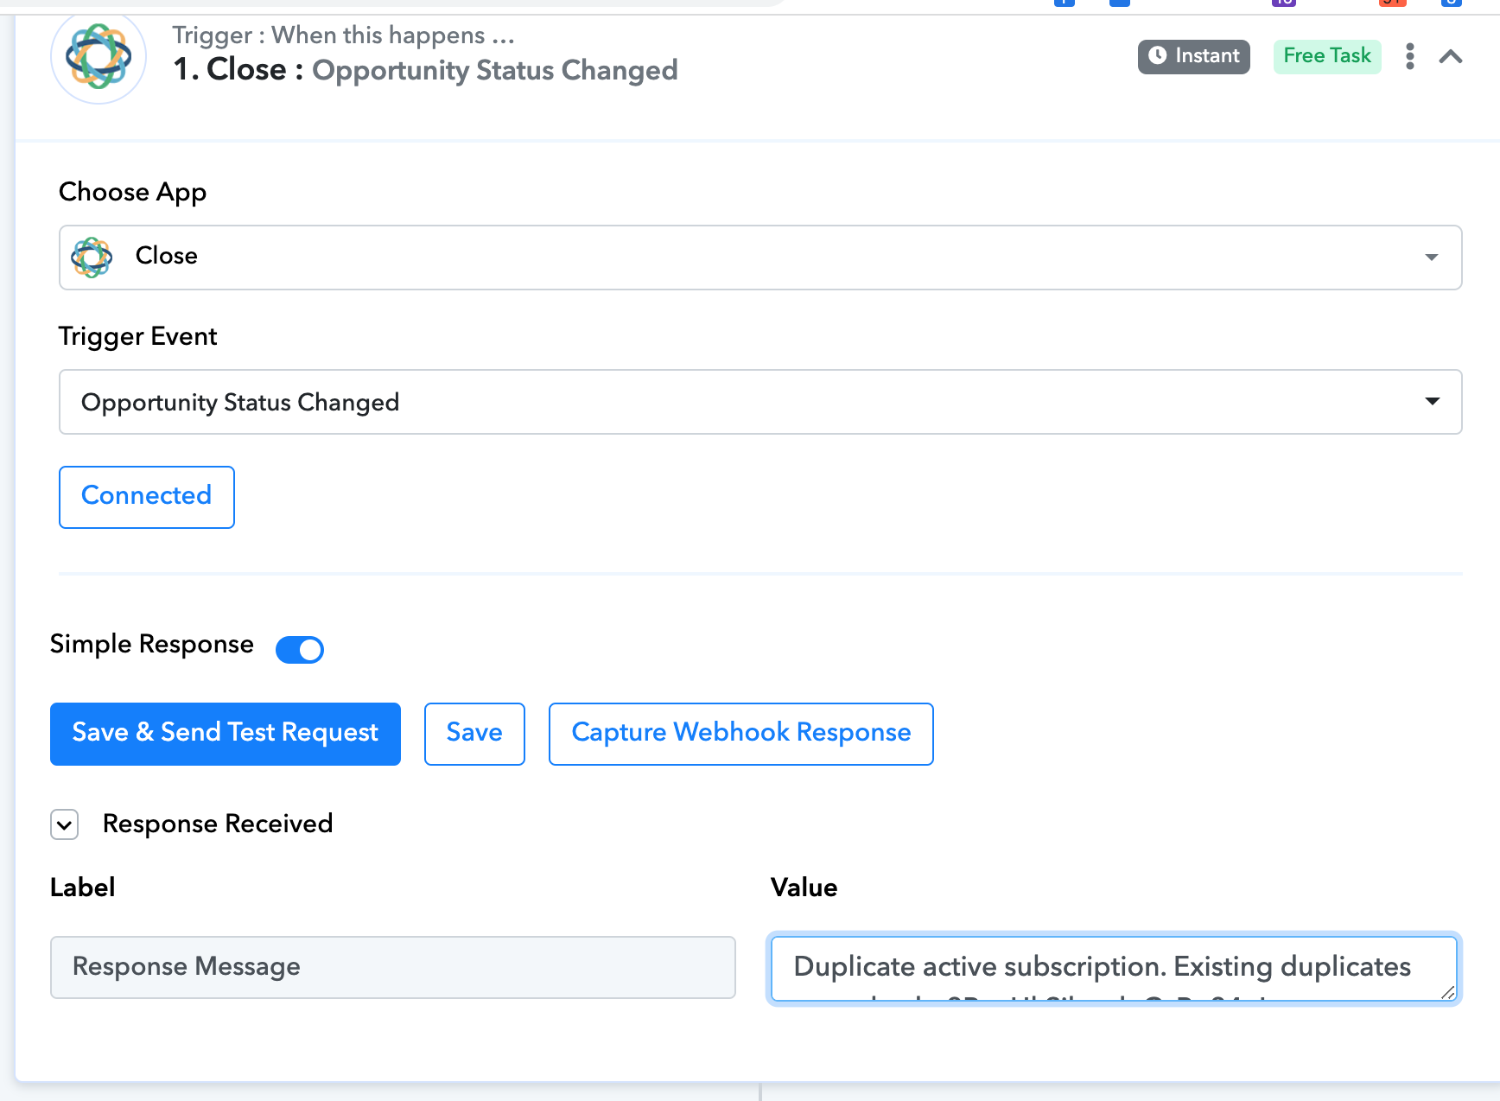
Task: Click the value textarea resize handle
Action: (1448, 992)
